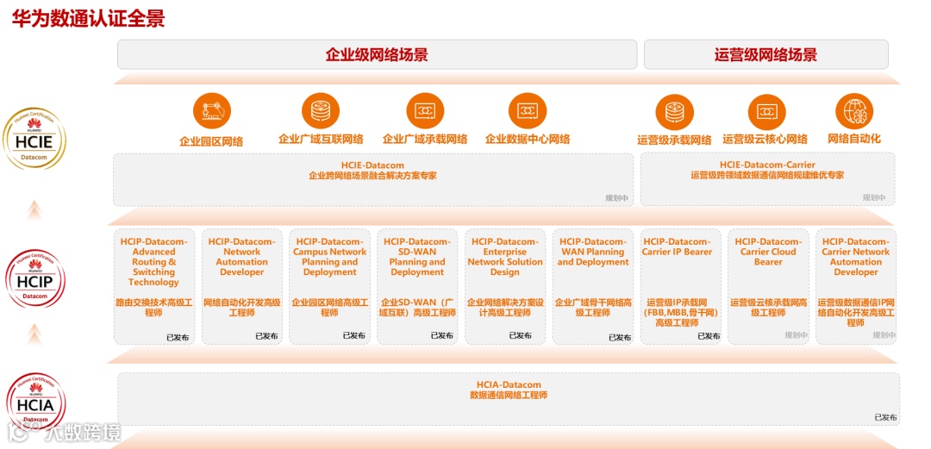This screenshot has height=449, width=931.
Task: Open HCIP-Datacom-Network Automation Developer title
Action: [x=241, y=257]
